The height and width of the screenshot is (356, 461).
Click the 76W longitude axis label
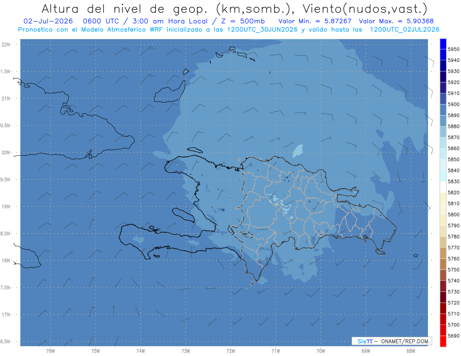click(x=50, y=351)
